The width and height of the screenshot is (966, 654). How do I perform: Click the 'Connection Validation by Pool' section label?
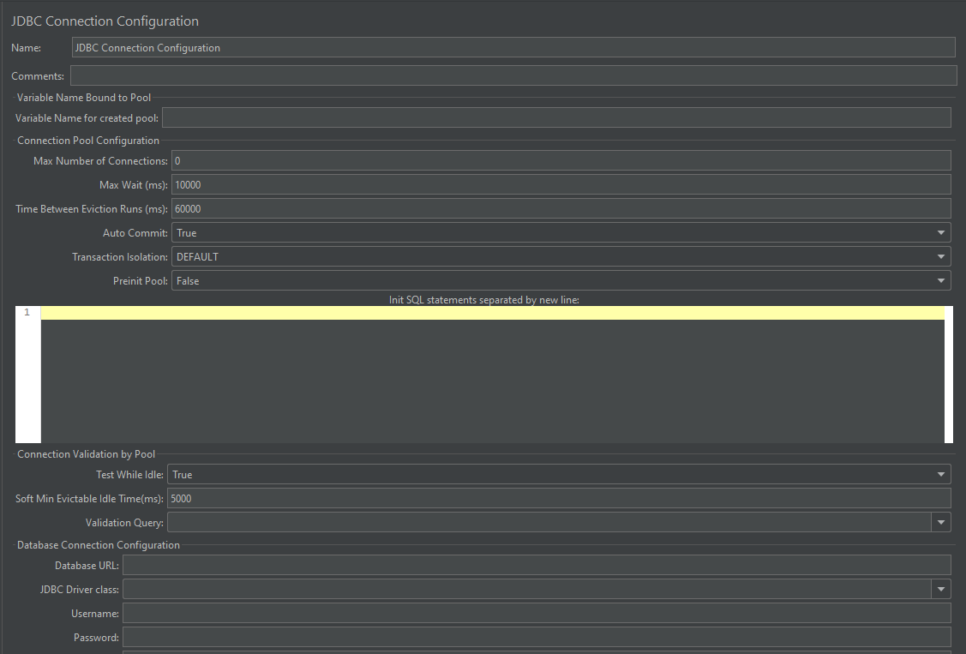87,454
